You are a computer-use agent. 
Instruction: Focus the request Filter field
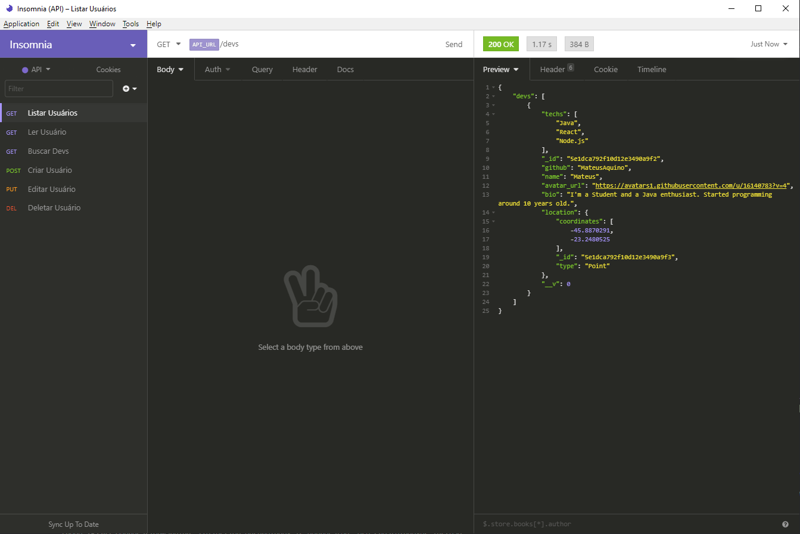click(x=59, y=88)
